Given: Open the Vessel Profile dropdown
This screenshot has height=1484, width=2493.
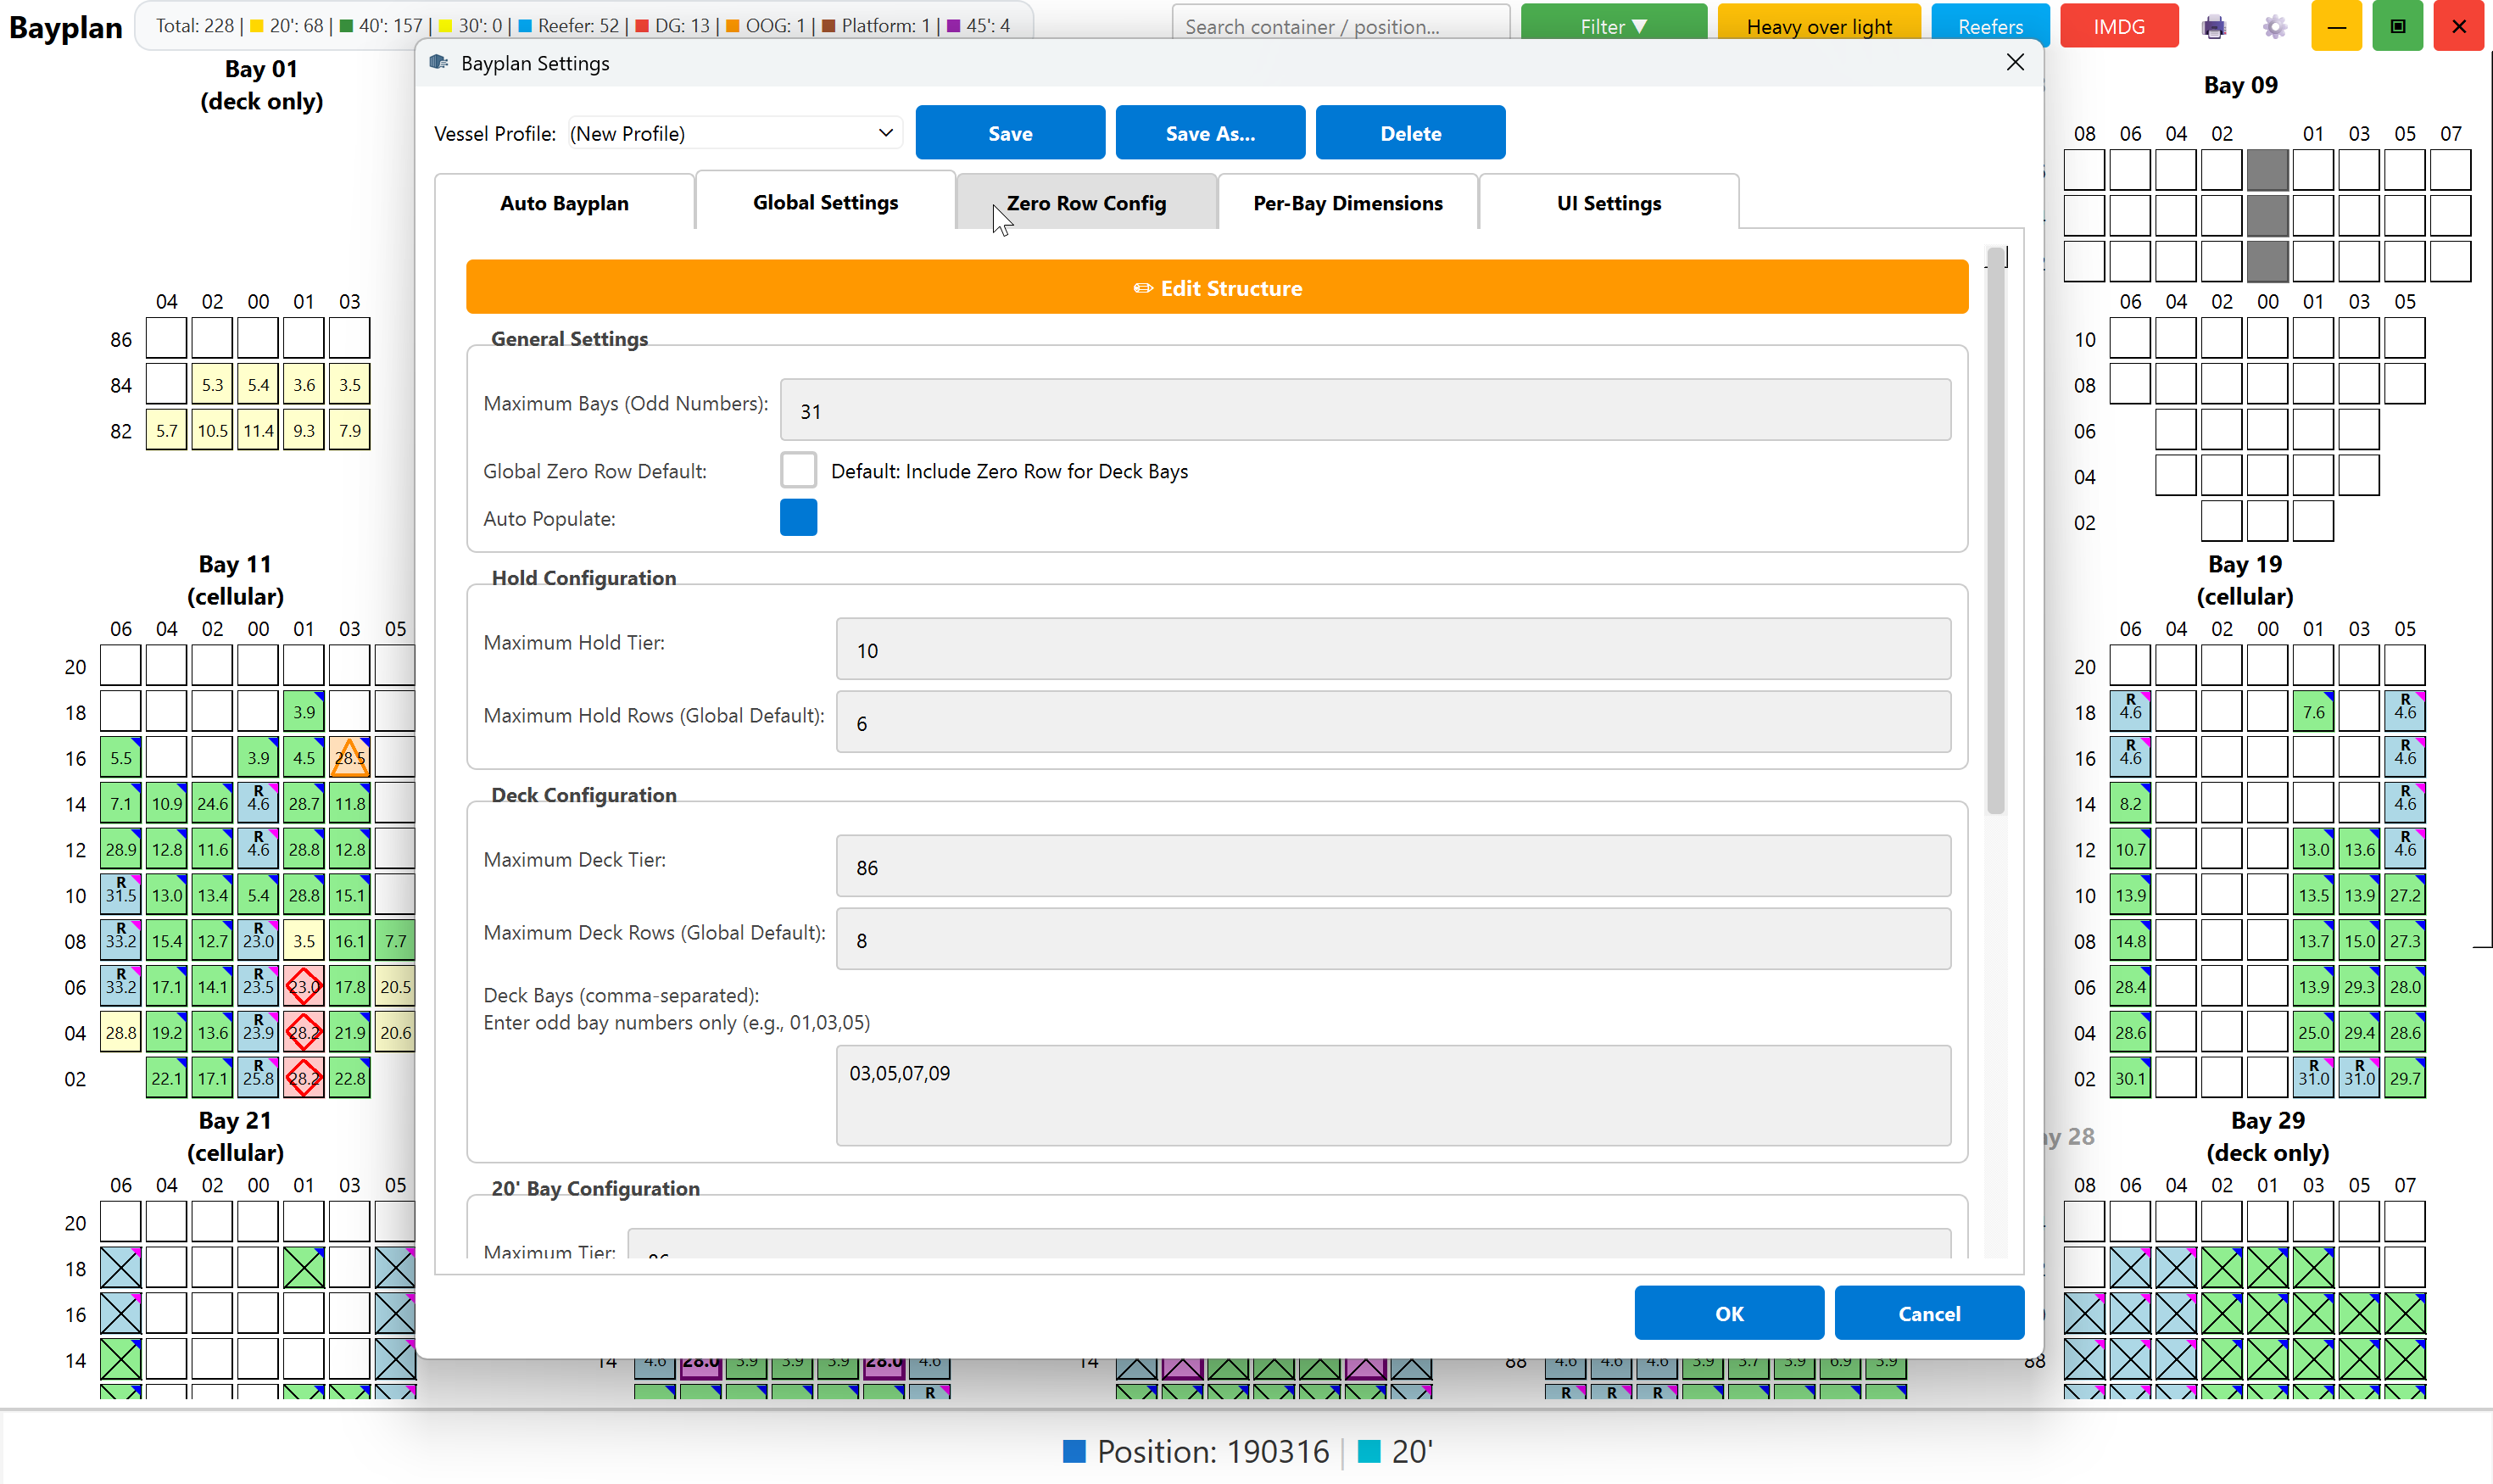Looking at the screenshot, I should pyautogui.click(x=734, y=133).
